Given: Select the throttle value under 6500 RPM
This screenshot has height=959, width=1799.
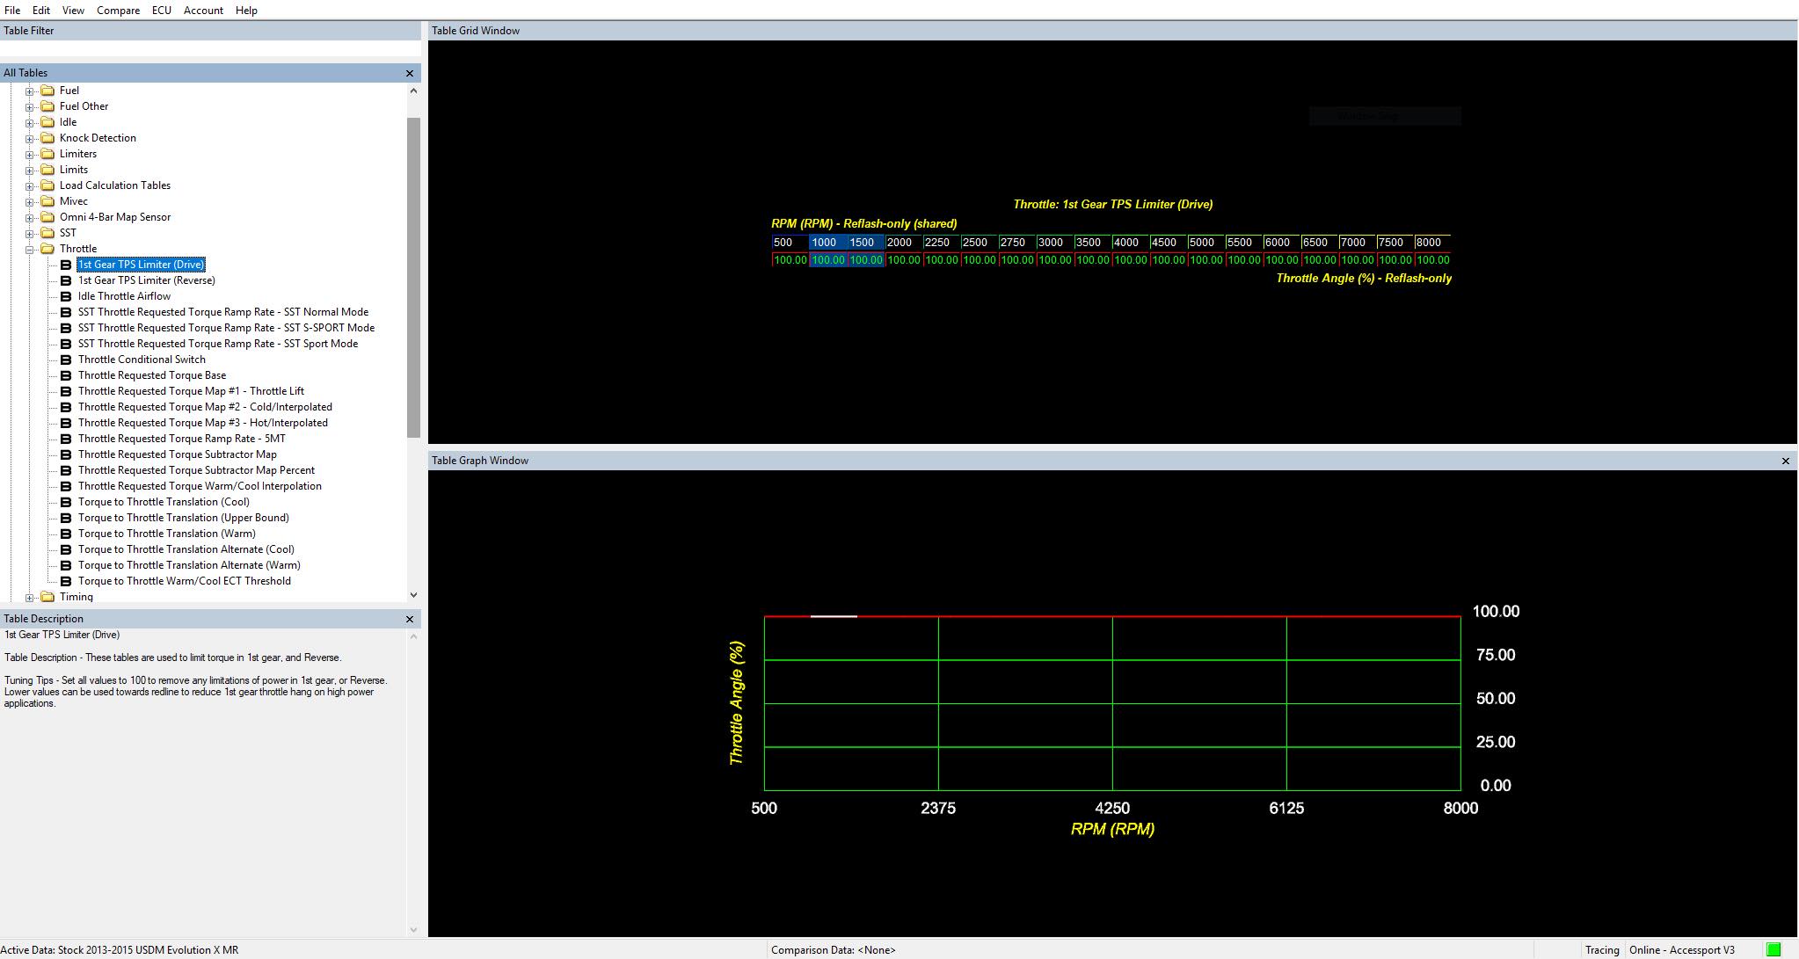Looking at the screenshot, I should click(1320, 260).
